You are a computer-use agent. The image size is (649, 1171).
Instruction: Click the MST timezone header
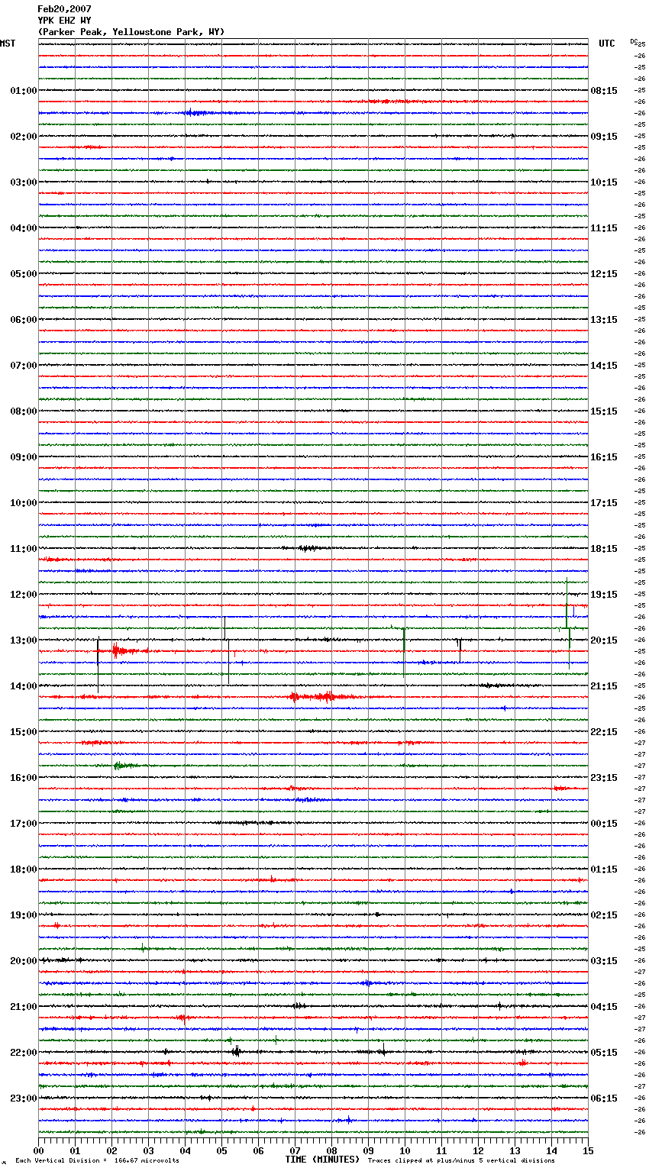click(x=8, y=44)
